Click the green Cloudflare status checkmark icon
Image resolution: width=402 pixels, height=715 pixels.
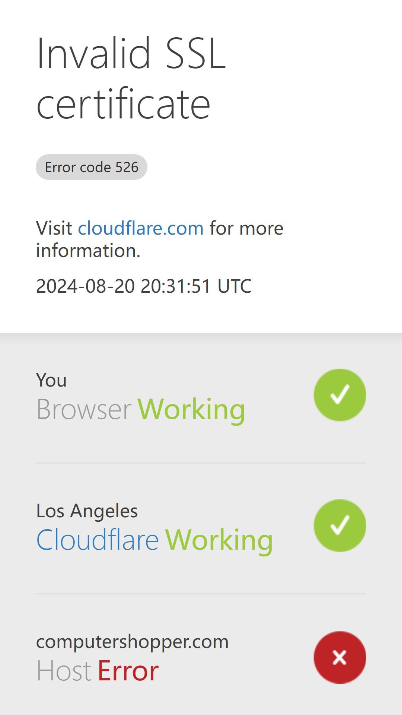click(340, 525)
